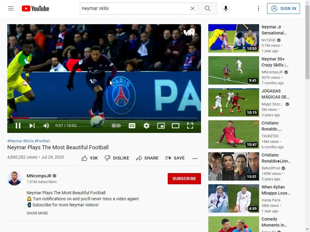Image resolution: width=310 pixels, height=232 pixels.
Task: Open the #Football hashtag
Action: (x=42, y=141)
